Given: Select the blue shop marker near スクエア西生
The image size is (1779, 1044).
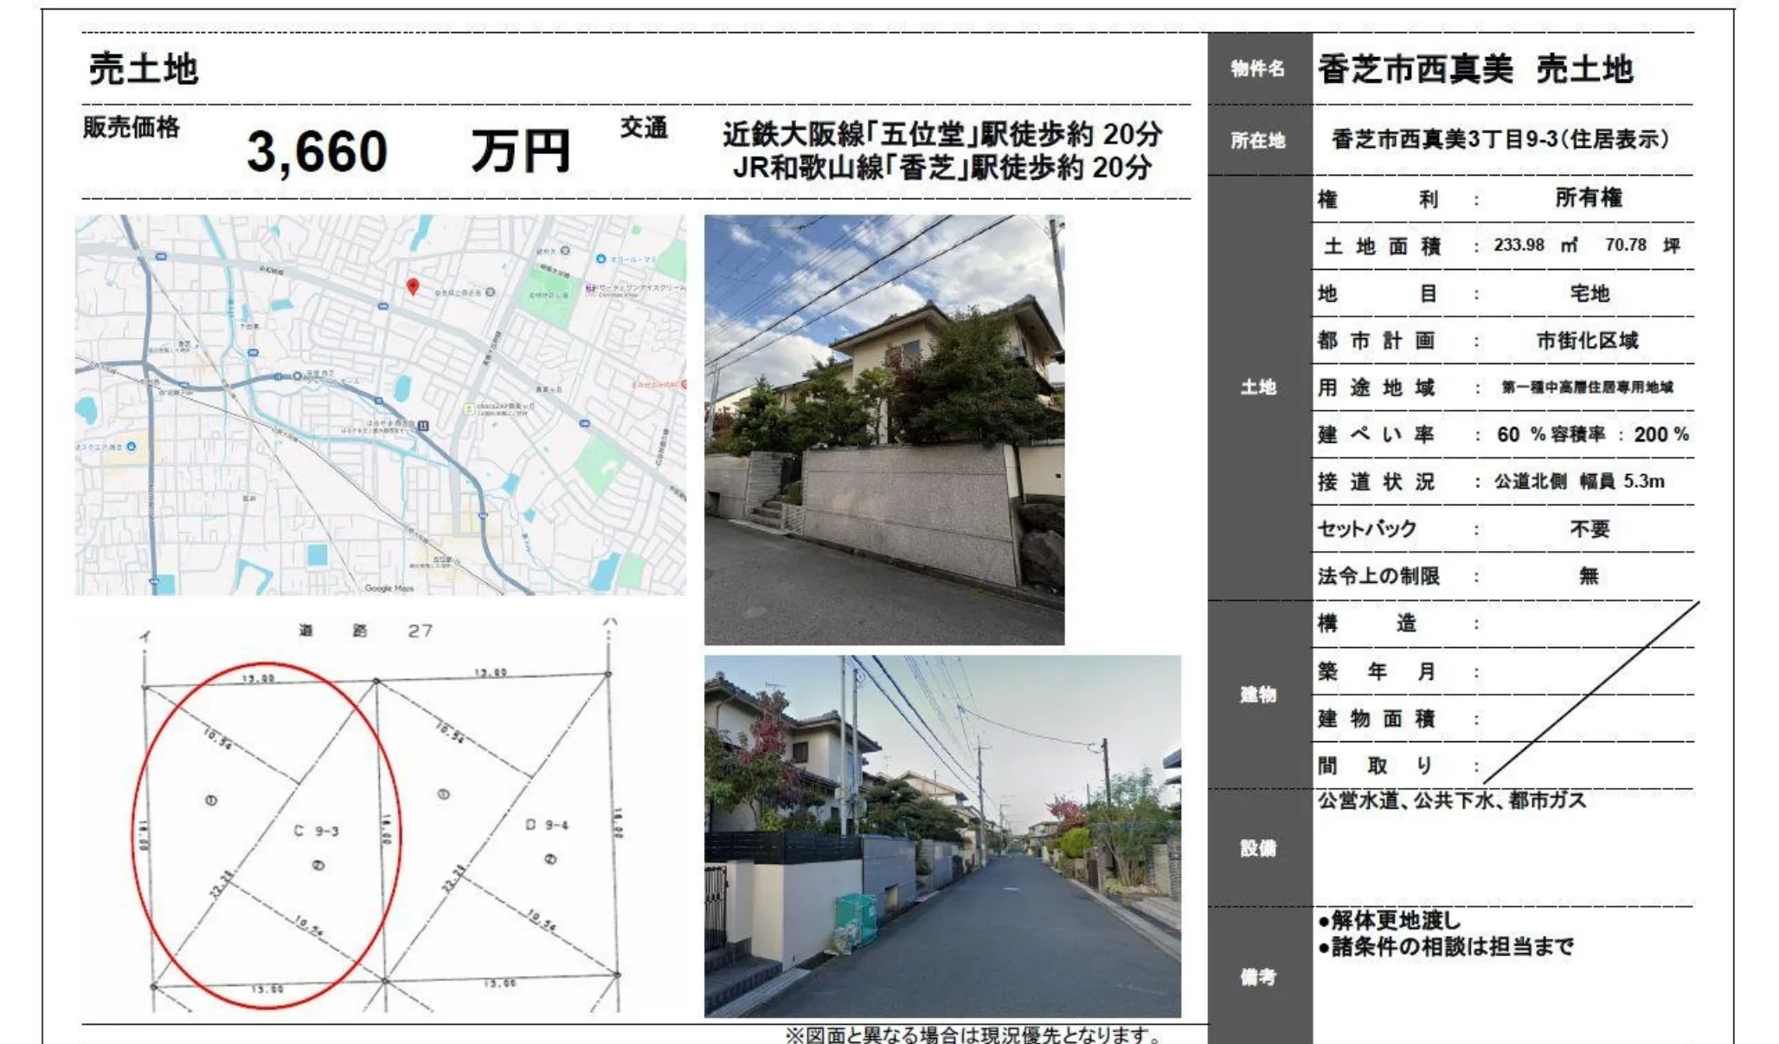Looking at the screenshot, I should 130,446.
